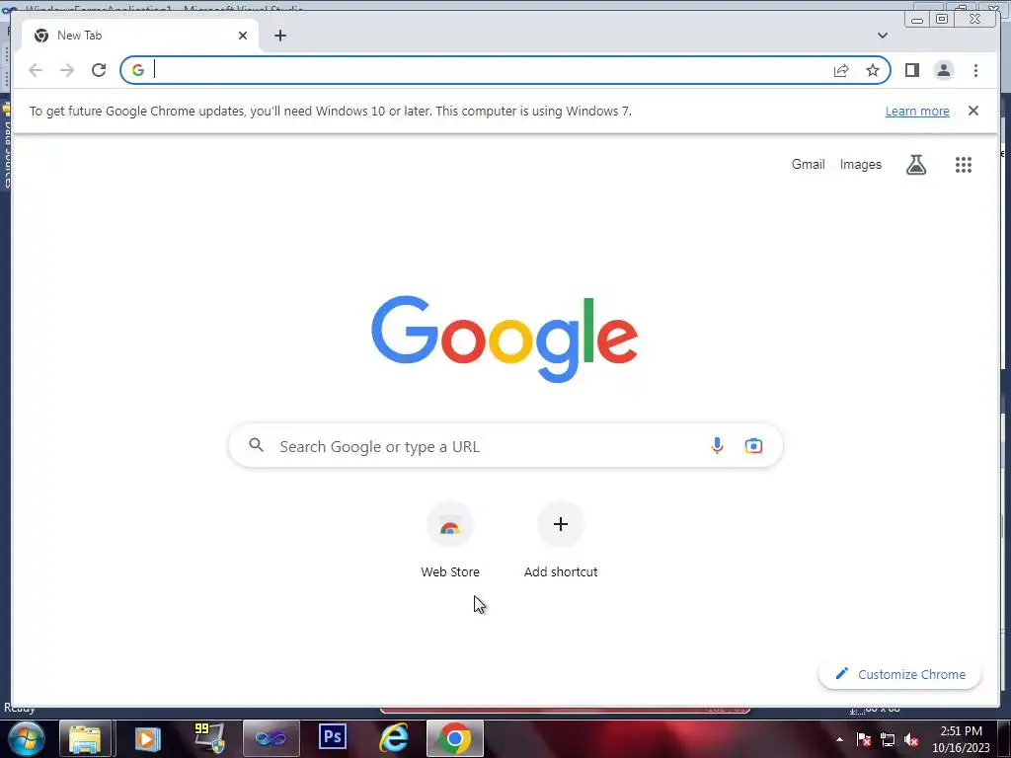Open Gmail link
Screen dimensions: 1011x758
pos(808,165)
